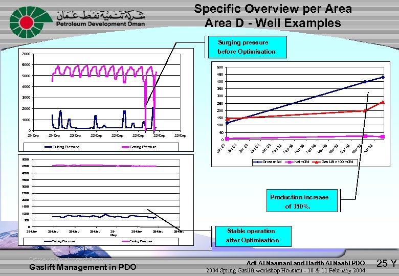Click the 'Surging pressure before Optimisation' callout box
The height and width of the screenshot is (276, 399).
[248, 47]
